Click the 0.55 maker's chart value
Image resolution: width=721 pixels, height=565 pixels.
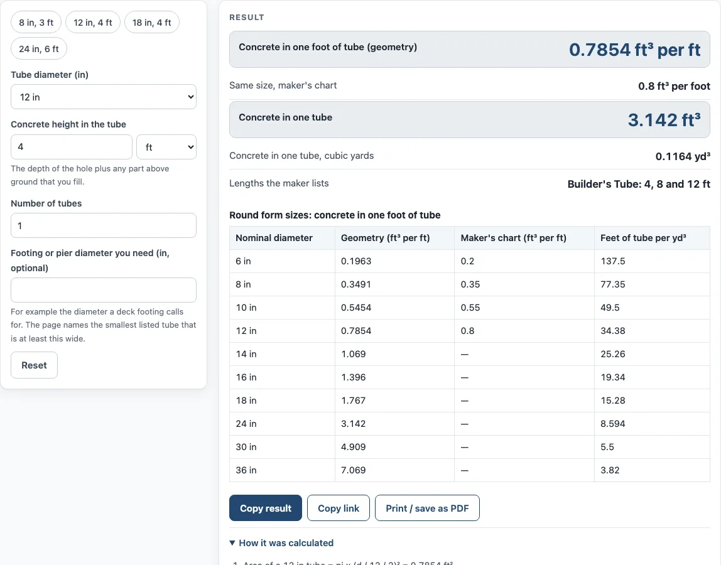point(470,308)
